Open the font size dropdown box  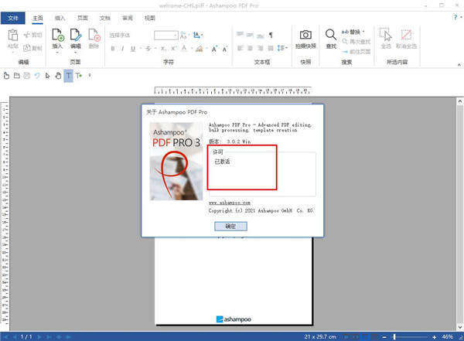point(165,35)
